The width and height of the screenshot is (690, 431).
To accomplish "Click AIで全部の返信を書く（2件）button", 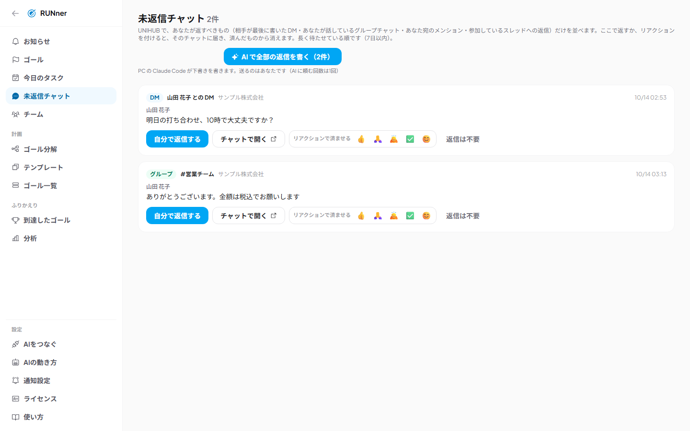I will click(x=283, y=57).
